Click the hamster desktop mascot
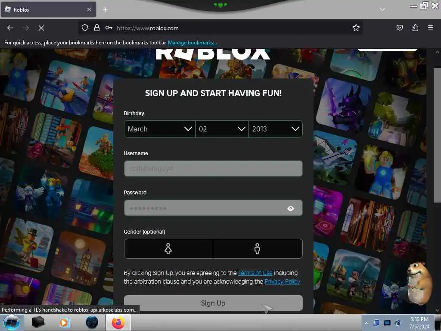The image size is (441, 331). [x=419, y=283]
